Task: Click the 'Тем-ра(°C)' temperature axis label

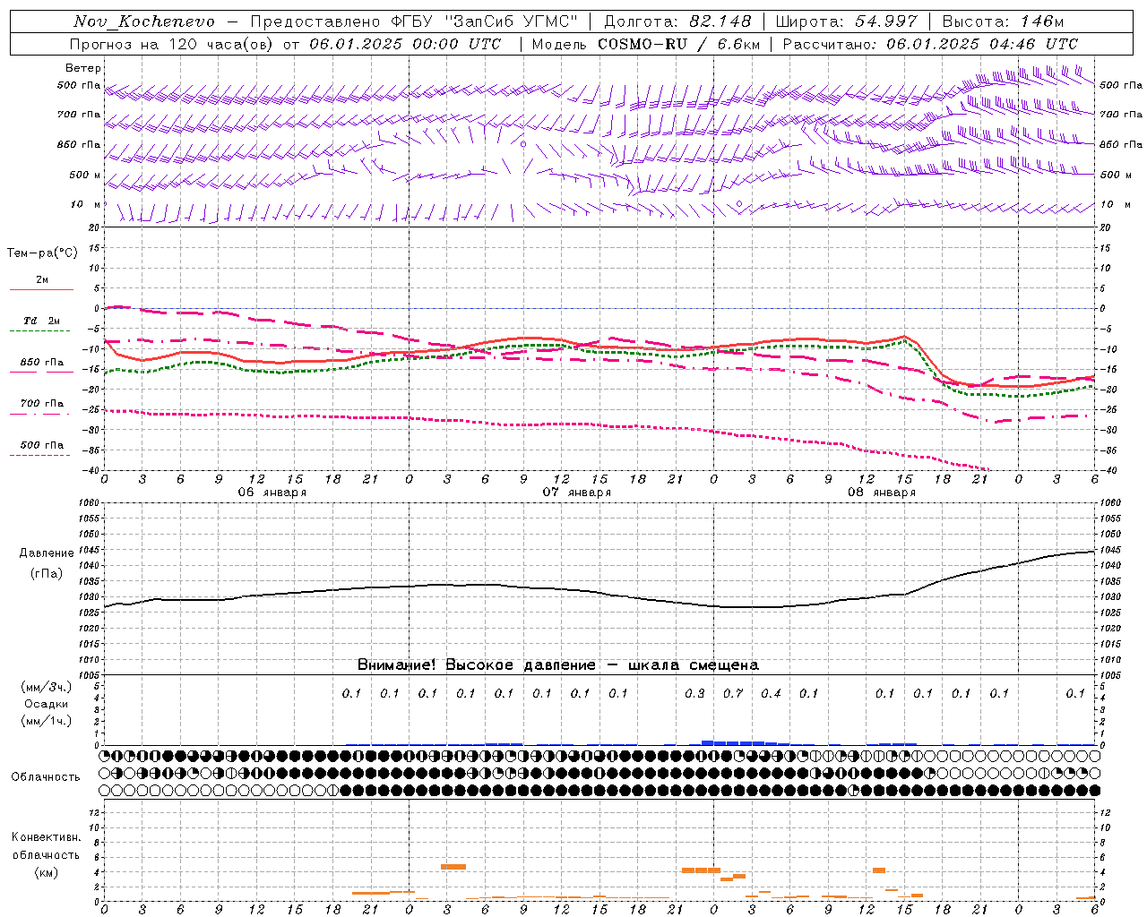Action: point(42,253)
